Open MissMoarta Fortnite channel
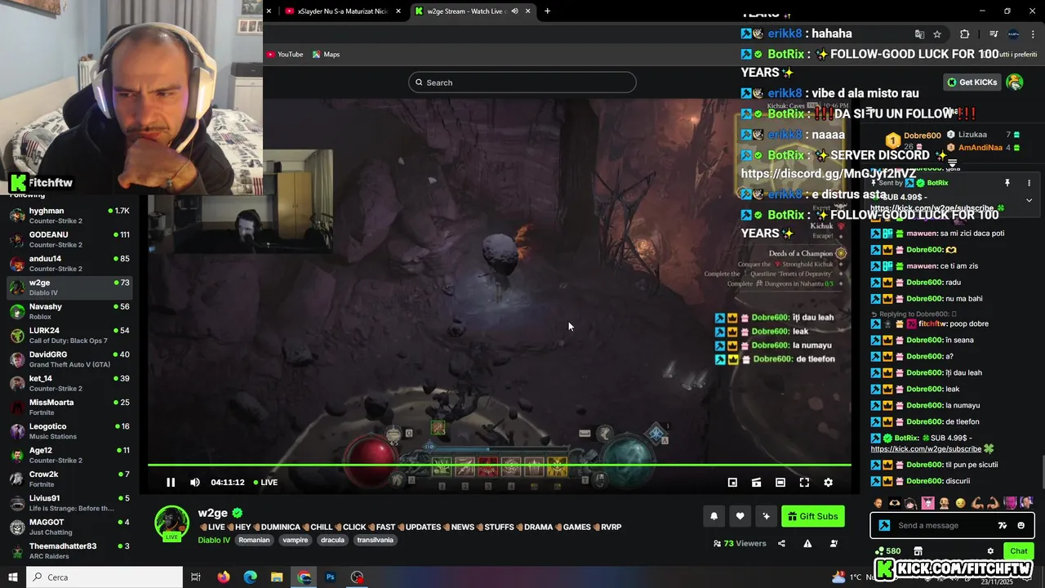Screen dimensions: 1045x588 coord(69,407)
